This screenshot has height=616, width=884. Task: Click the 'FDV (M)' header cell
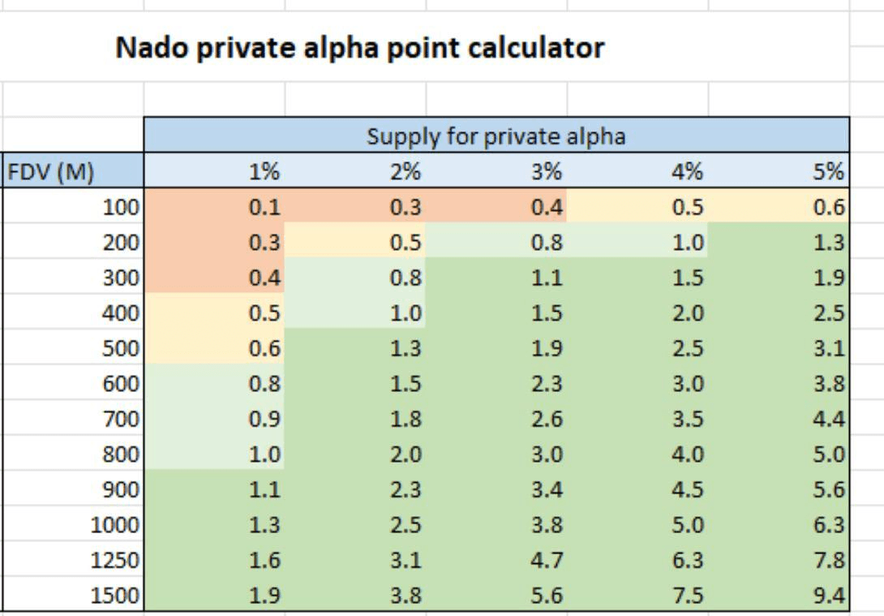tap(72, 171)
